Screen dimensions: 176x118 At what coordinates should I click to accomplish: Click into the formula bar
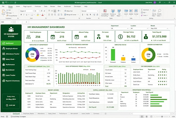(x=101, y=22)
